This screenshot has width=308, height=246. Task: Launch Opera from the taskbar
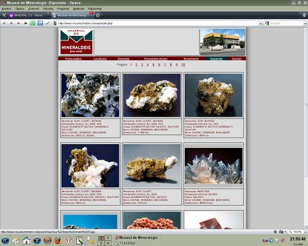[x=69, y=241]
